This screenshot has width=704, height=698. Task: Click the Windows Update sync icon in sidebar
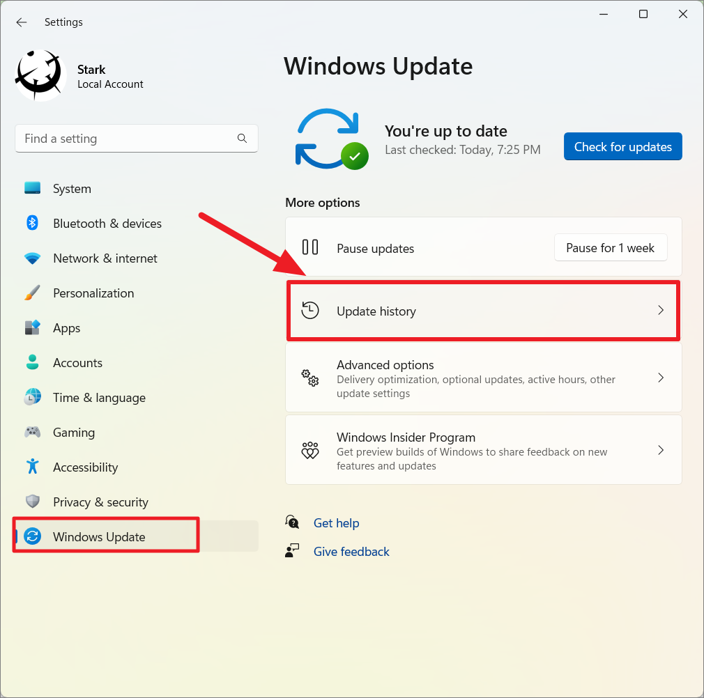tap(32, 536)
